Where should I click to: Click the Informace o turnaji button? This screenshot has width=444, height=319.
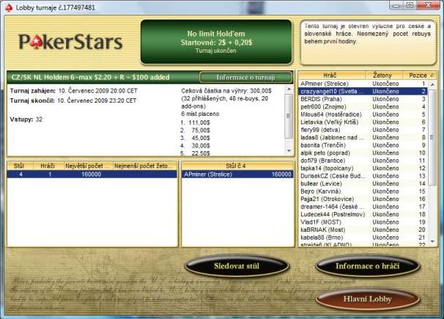245,77
